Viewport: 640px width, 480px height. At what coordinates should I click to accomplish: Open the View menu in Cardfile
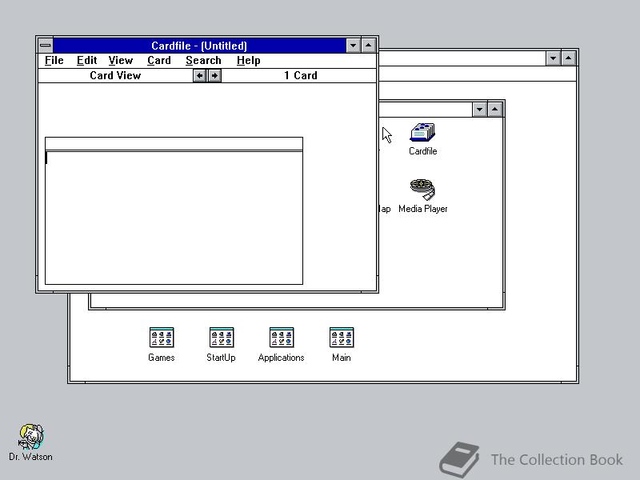coord(121,61)
